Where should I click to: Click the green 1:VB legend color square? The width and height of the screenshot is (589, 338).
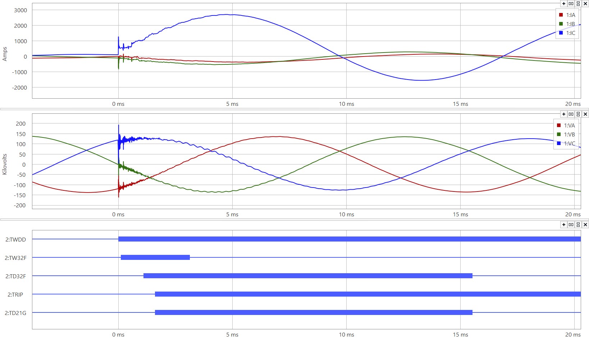tap(559, 135)
